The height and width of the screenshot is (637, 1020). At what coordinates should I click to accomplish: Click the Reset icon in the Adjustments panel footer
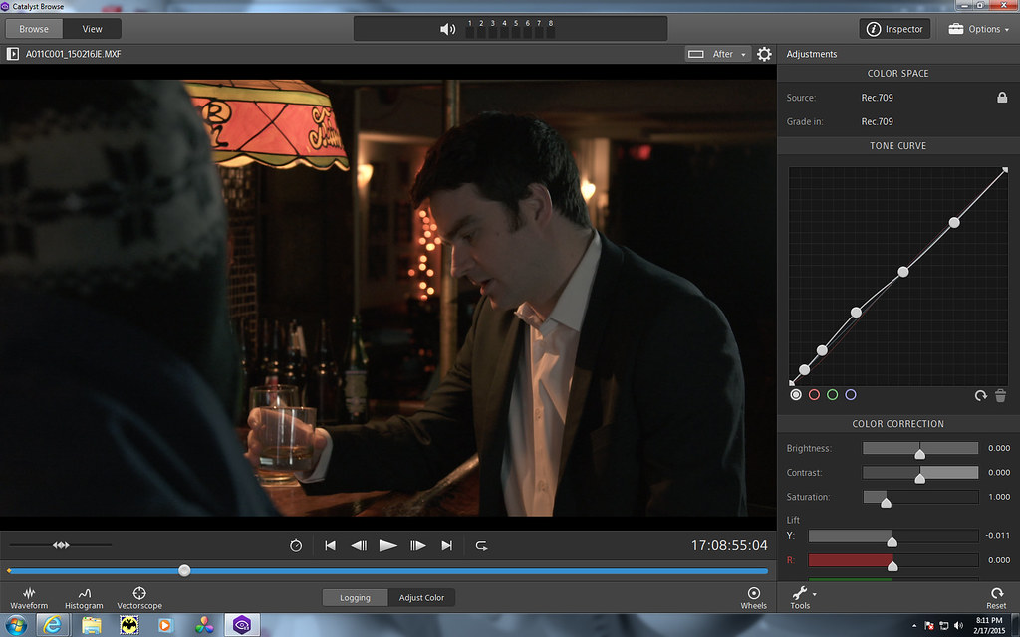pyautogui.click(x=996, y=598)
